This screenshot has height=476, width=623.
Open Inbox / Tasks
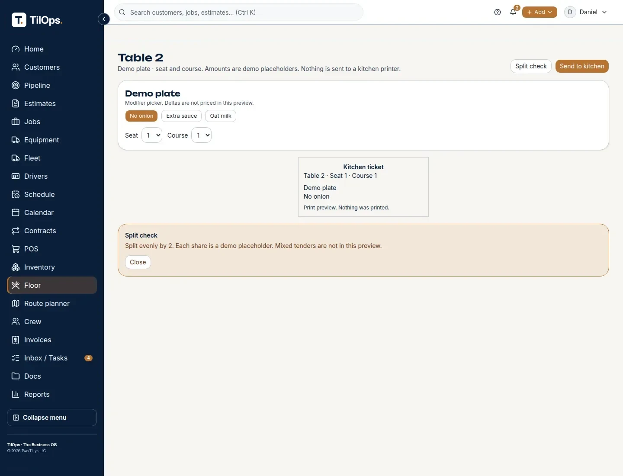click(x=52, y=358)
